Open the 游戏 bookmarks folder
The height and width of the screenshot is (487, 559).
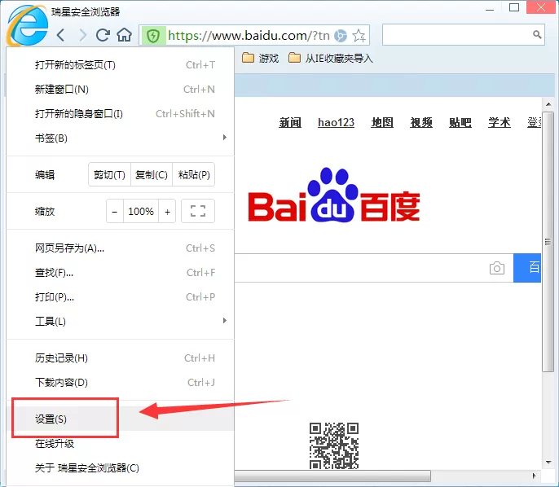[x=260, y=58]
